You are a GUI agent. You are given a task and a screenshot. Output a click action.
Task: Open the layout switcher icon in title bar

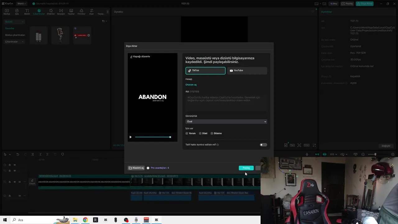pyautogui.click(x=317, y=4)
